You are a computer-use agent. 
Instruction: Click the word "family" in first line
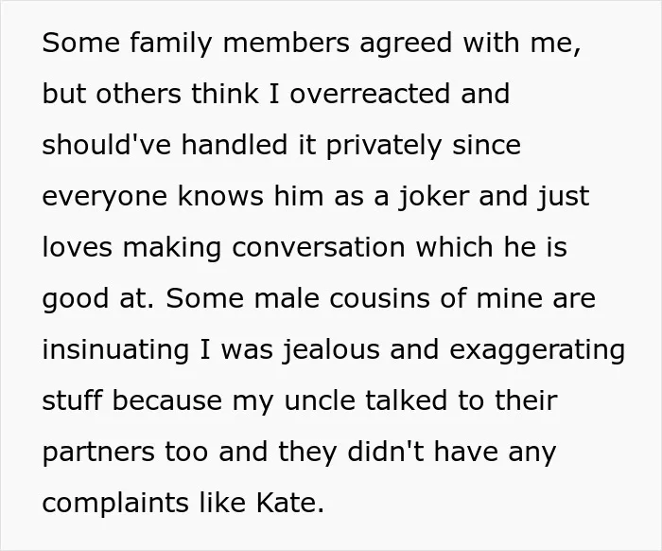tap(170, 44)
